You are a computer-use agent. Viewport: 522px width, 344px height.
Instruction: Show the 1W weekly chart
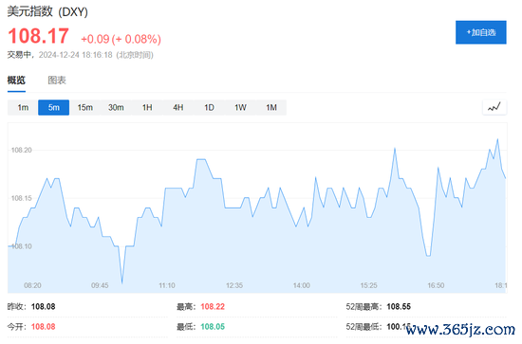240,107
